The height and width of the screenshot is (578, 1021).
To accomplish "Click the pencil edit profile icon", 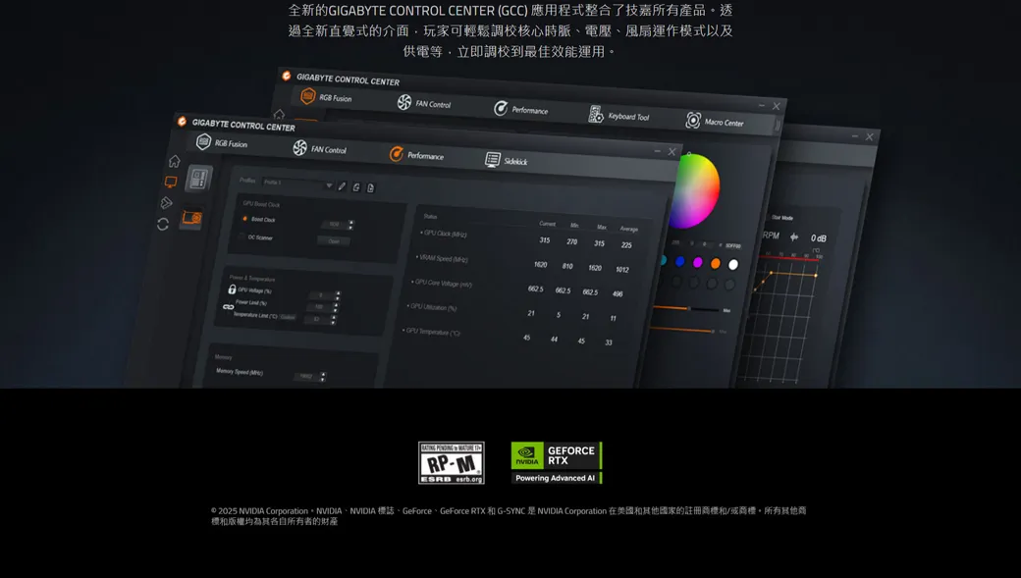I will pyautogui.click(x=342, y=186).
